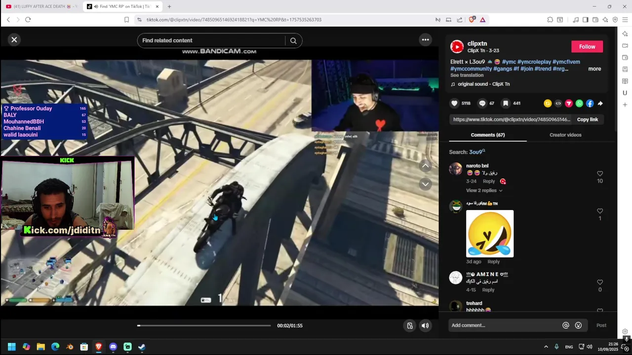This screenshot has width=632, height=355.
Task: Reply to the comment posted 3d ago
Action: point(493,262)
